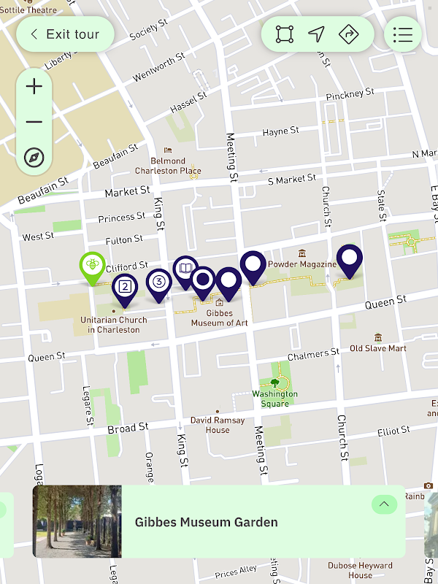Show the next stop card at right edge
Viewport: 438px width, 584px height.
431,525
